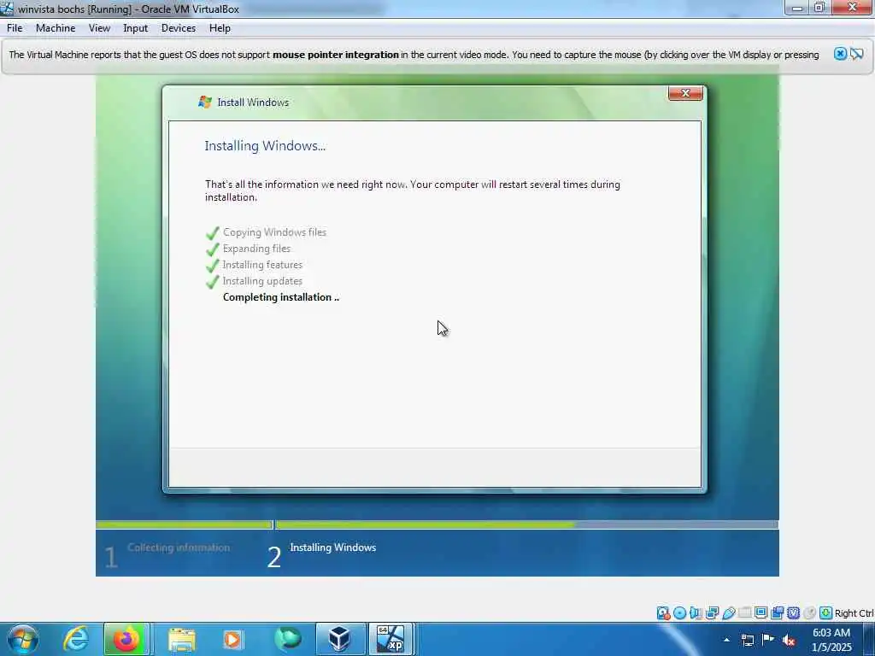875x656 pixels.
Task: Open the Help menu
Action: [x=220, y=28]
